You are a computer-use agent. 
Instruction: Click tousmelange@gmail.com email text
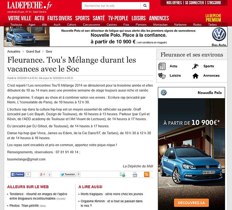click(26, 159)
